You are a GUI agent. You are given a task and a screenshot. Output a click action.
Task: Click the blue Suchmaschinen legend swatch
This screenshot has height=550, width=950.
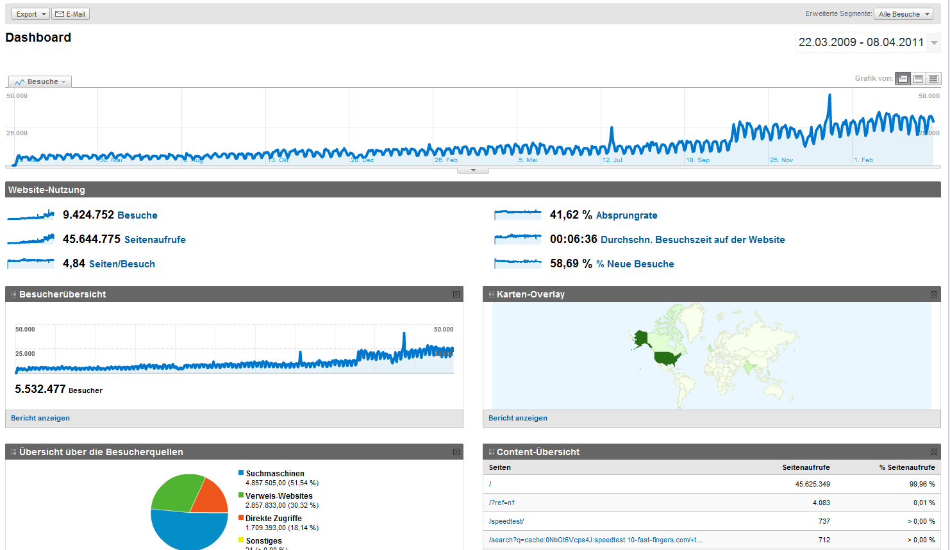[241, 473]
